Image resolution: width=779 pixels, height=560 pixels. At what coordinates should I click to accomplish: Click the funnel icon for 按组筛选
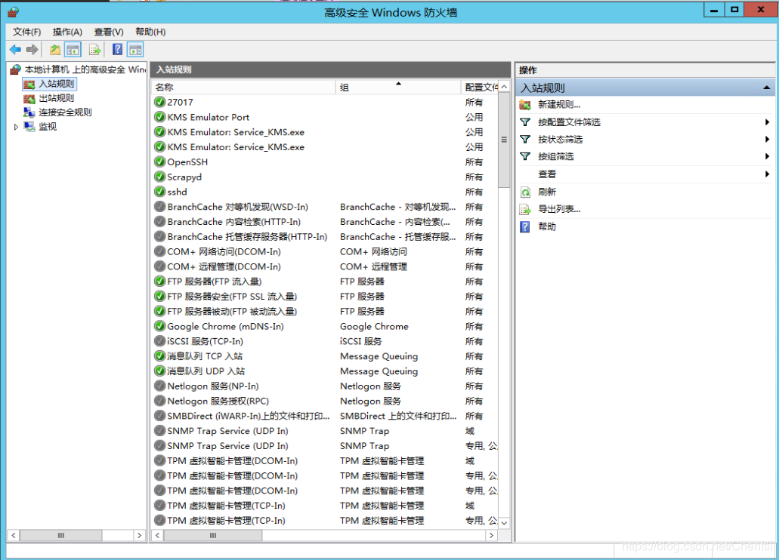pos(525,157)
